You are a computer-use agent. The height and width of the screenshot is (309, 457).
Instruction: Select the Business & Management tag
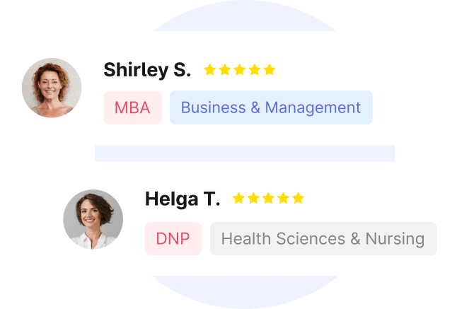[271, 108]
